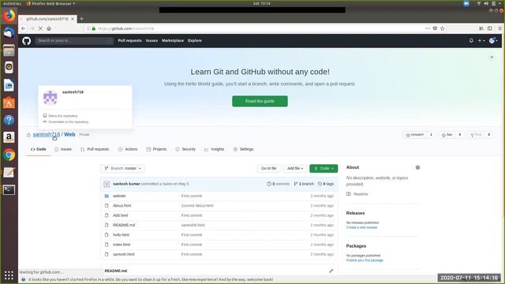Click the browser back arrow

pos(23,28)
